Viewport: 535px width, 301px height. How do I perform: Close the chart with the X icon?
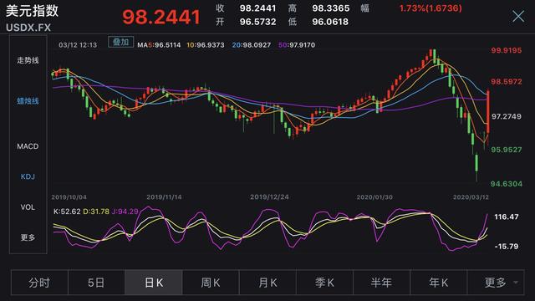518,16
